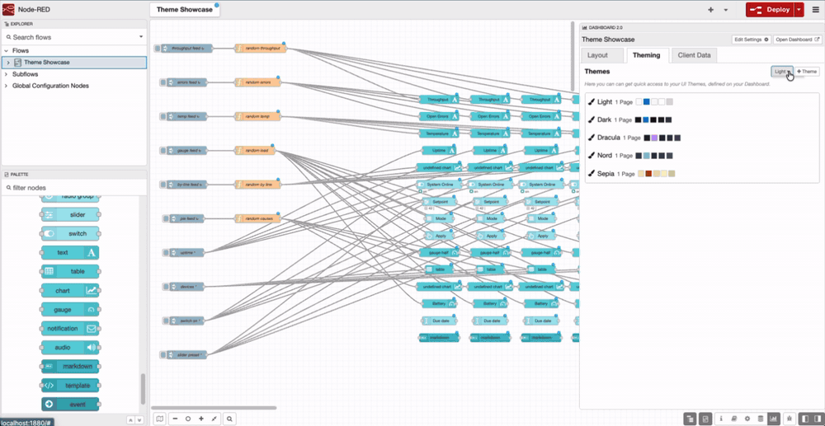825x426 pixels.
Task: Open the Dashboard 2.0 chart sidebar icon
Action: tap(774, 419)
